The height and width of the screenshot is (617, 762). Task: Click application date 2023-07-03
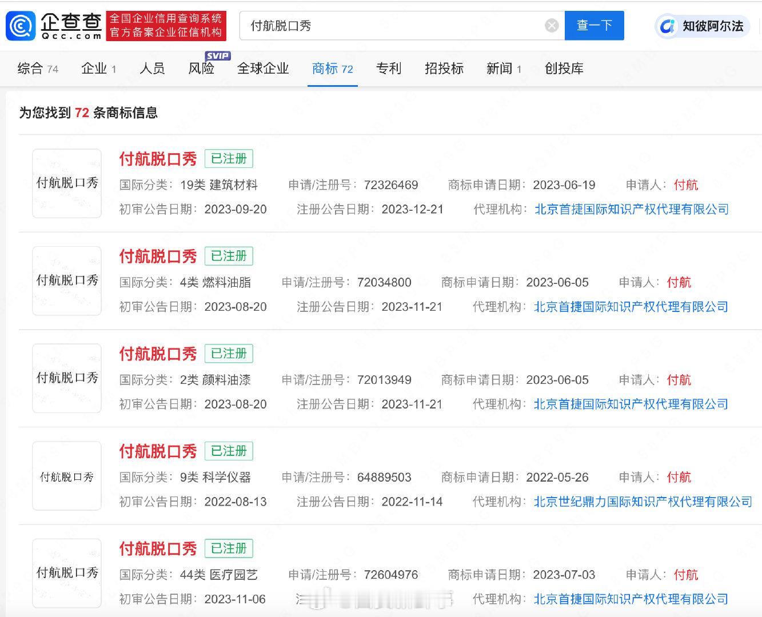(564, 575)
